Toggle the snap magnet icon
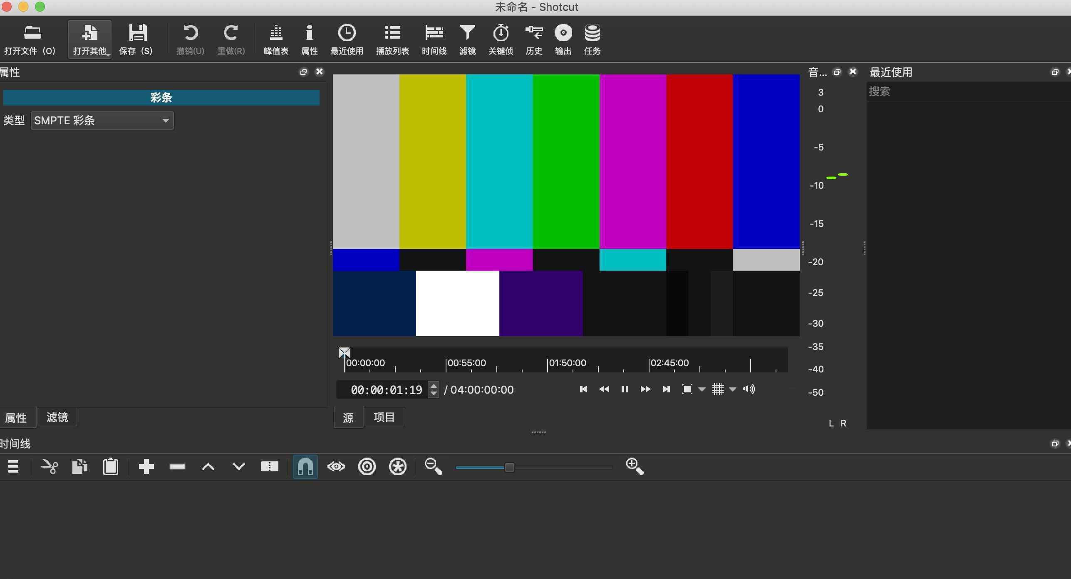The width and height of the screenshot is (1071, 579). 305,467
